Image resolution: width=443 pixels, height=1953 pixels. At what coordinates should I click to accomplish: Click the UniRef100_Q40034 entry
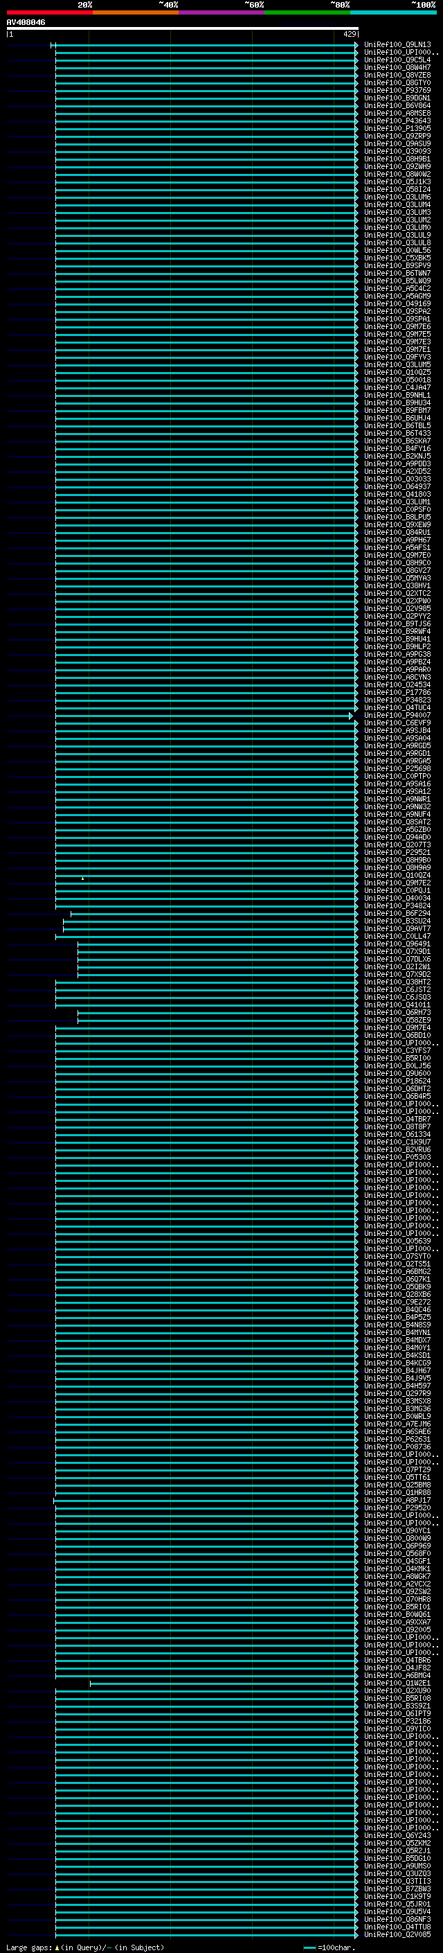click(x=397, y=898)
